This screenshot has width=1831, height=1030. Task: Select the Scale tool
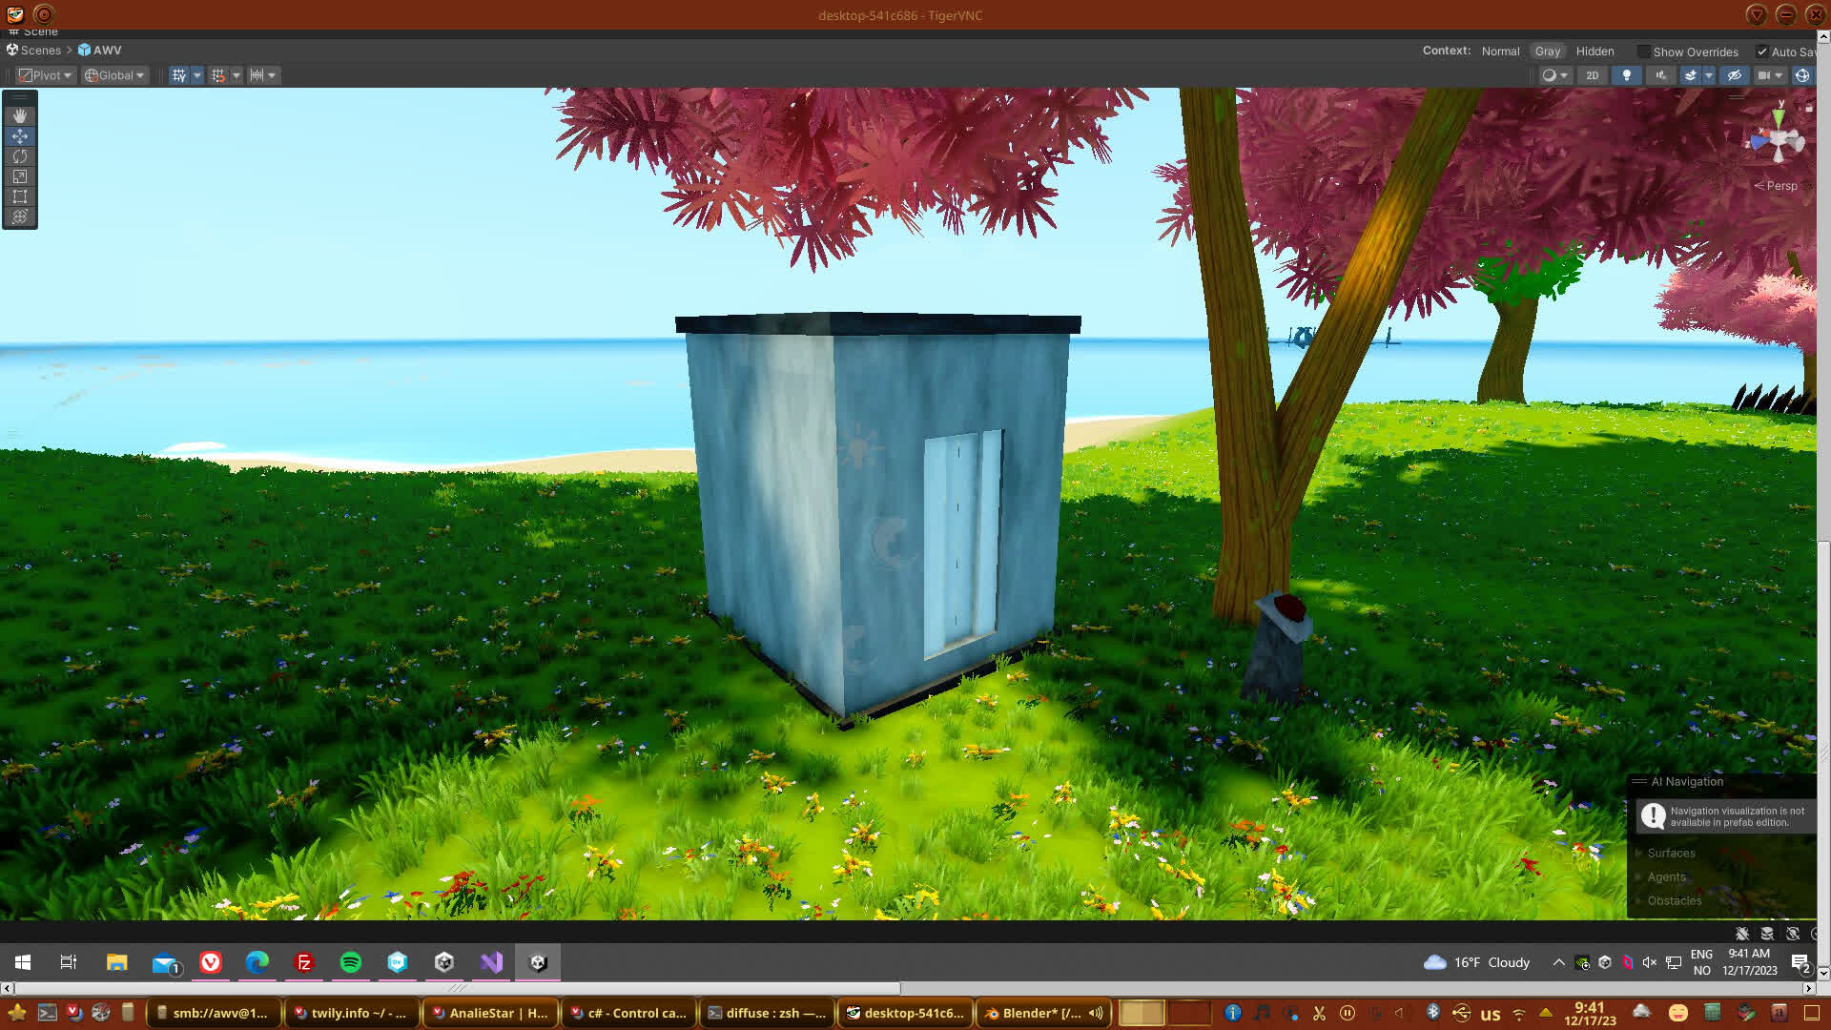click(19, 176)
